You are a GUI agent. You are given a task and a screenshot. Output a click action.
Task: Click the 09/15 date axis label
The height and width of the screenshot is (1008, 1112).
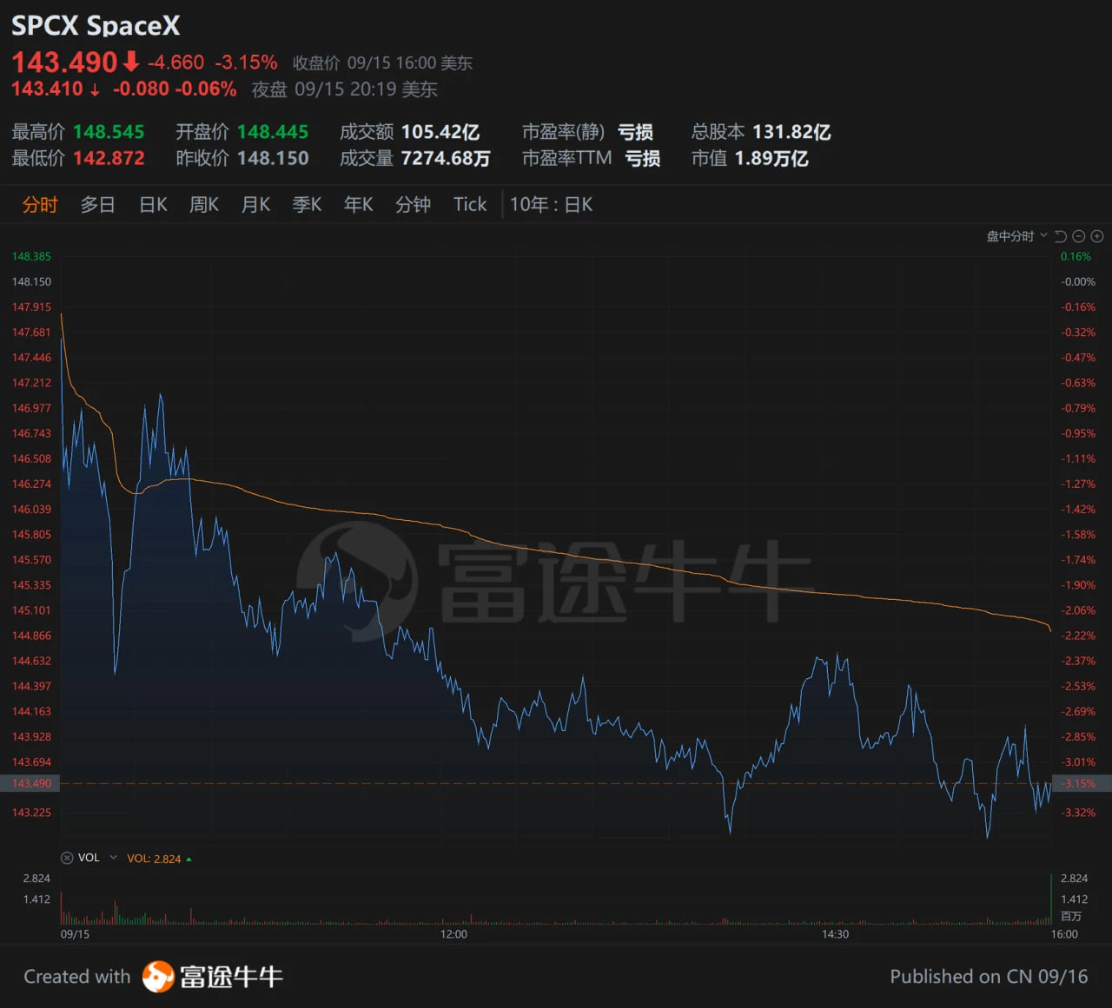tap(75, 934)
